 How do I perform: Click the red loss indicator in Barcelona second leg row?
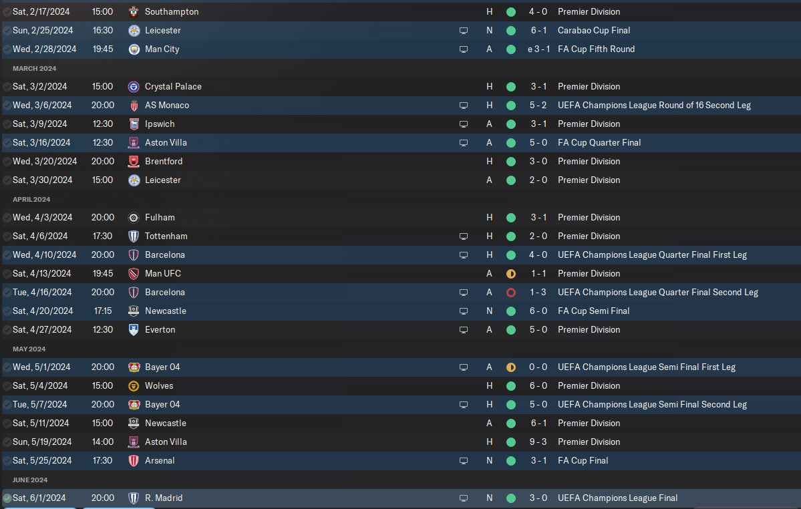pos(511,292)
